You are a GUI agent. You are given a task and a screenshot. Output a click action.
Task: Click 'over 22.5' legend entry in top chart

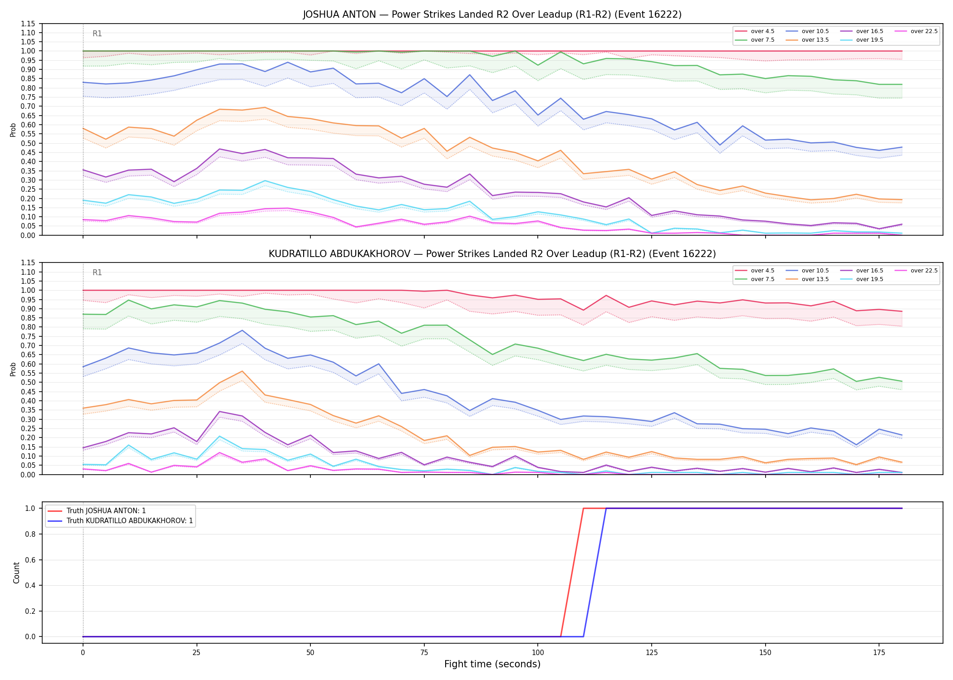[916, 31]
